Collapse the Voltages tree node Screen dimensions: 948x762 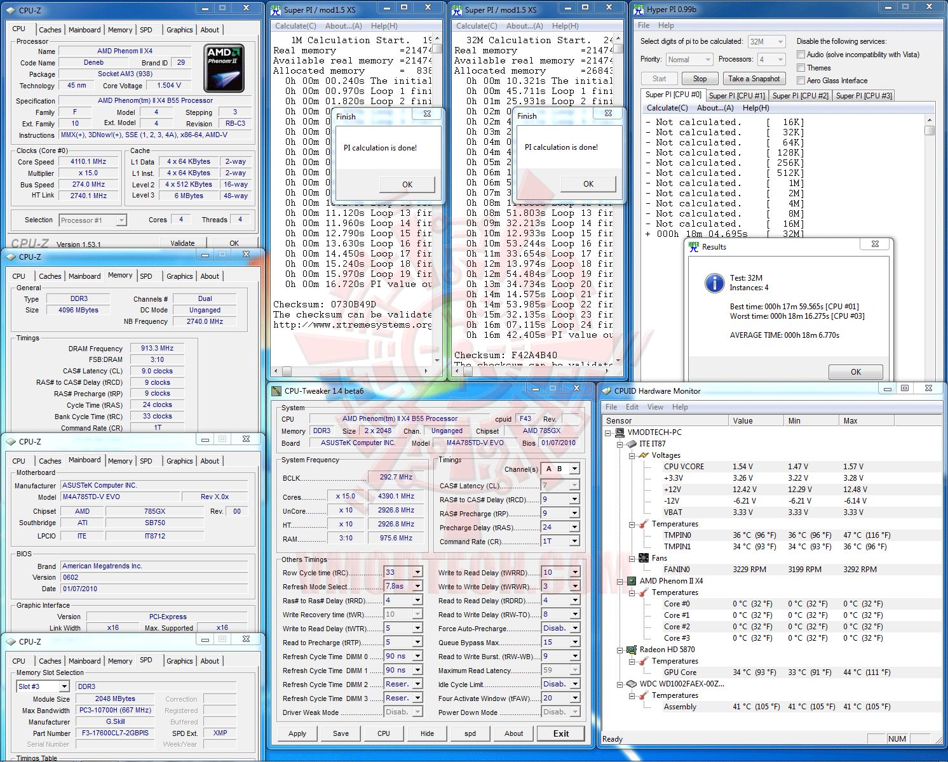coord(632,456)
